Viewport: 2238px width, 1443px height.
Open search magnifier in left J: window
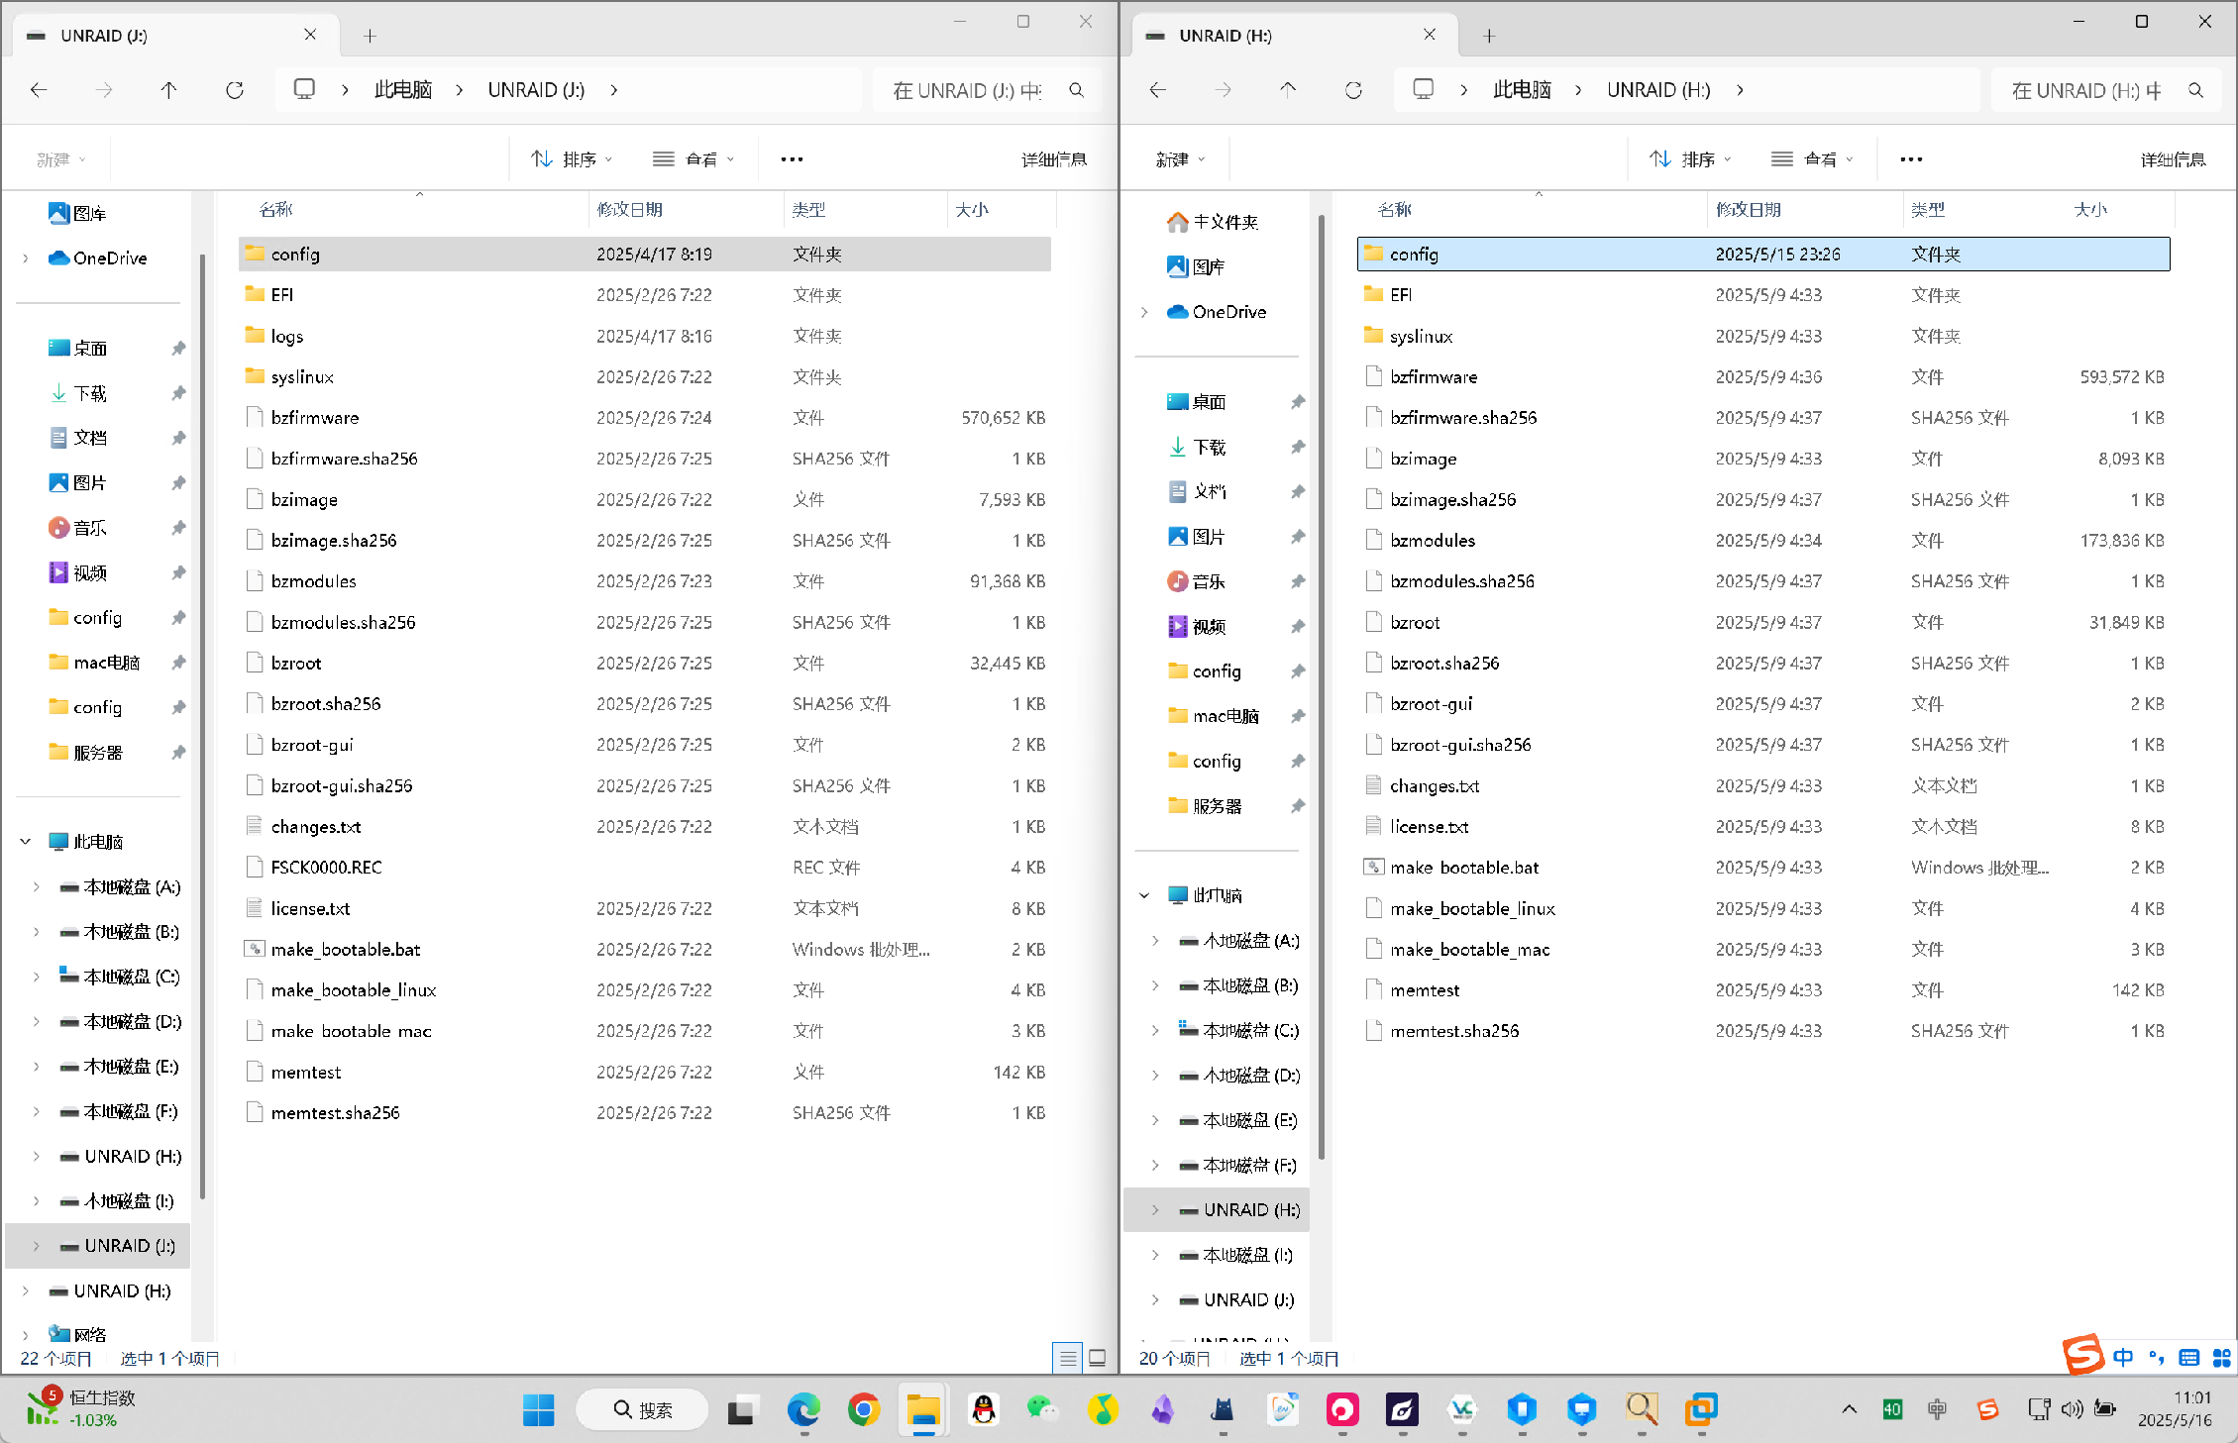[1076, 90]
